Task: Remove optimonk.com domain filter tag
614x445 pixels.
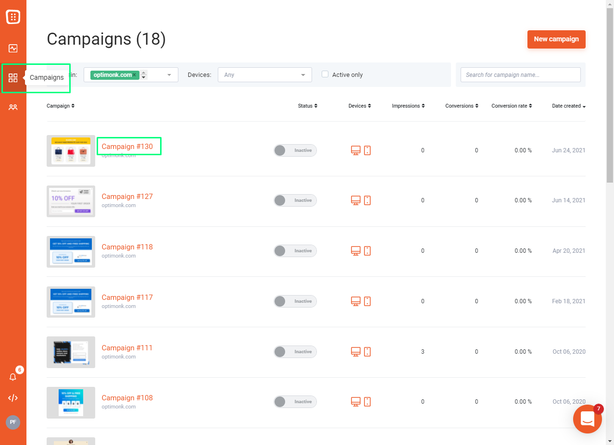Action: [135, 75]
